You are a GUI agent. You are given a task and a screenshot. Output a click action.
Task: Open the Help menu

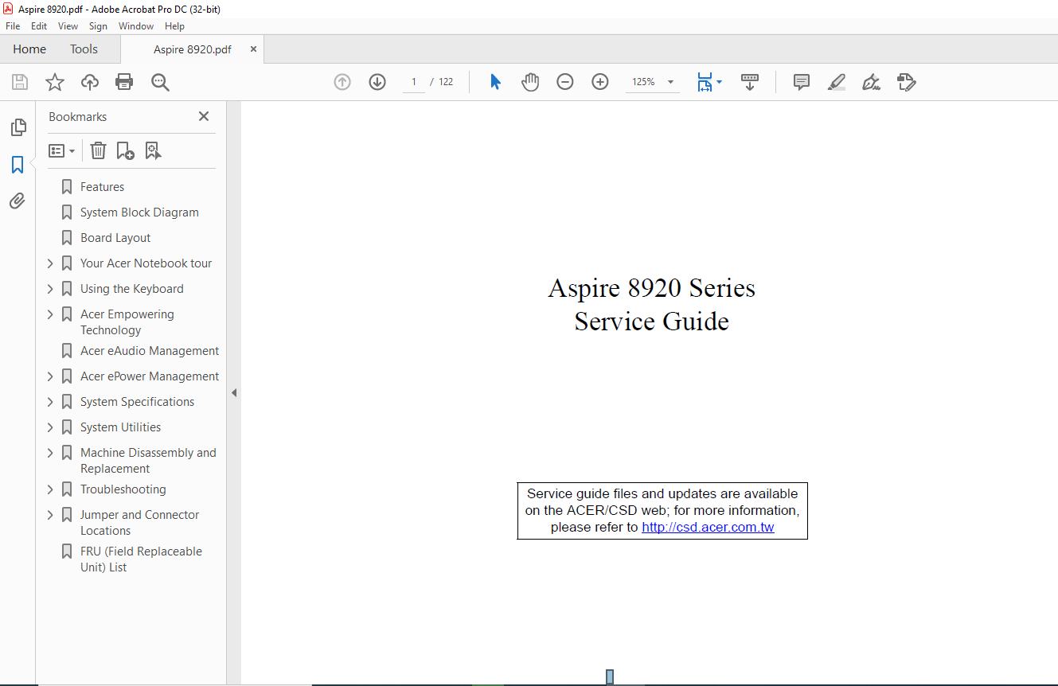tap(174, 26)
